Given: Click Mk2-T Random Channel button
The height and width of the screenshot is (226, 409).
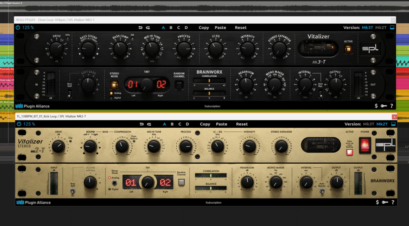Looking at the screenshot, I should click(181, 182).
